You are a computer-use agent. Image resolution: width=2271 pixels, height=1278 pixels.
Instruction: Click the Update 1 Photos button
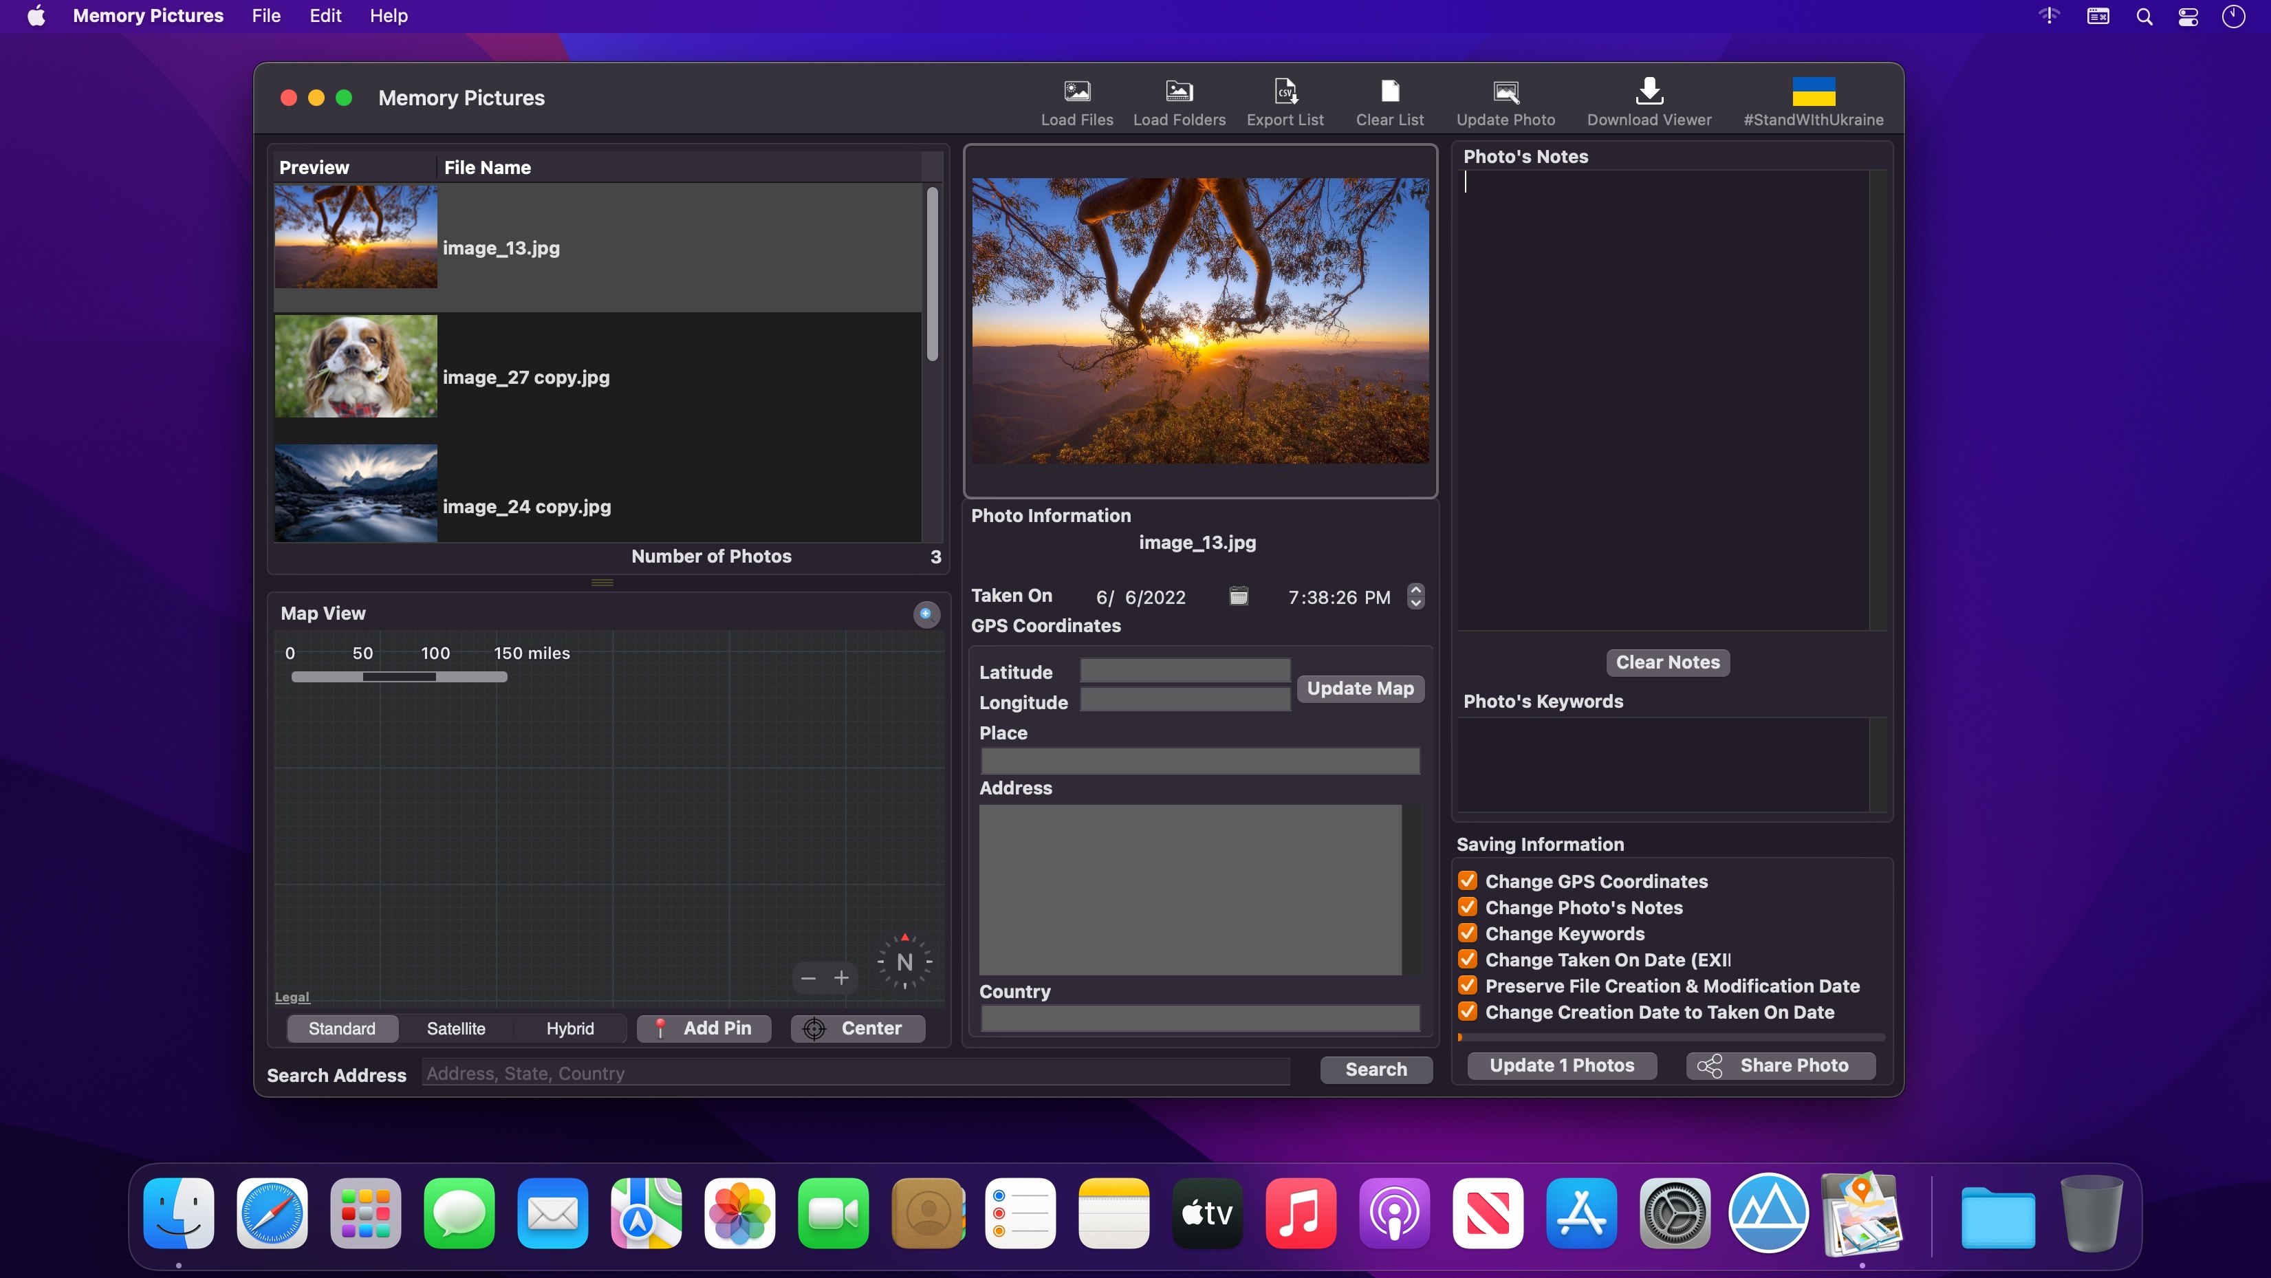[x=1562, y=1065]
